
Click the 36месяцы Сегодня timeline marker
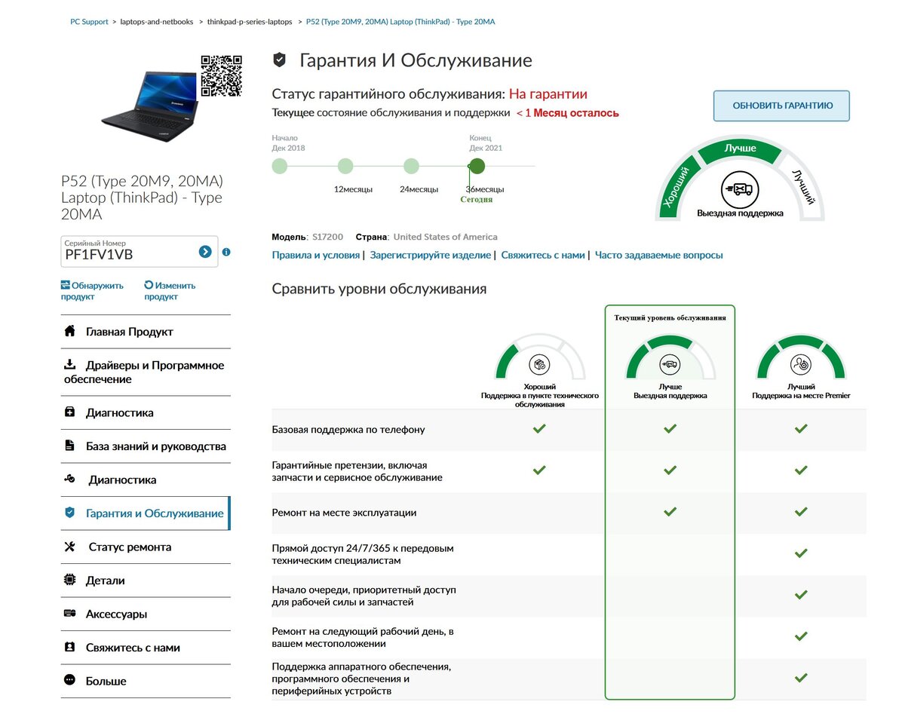point(477,166)
